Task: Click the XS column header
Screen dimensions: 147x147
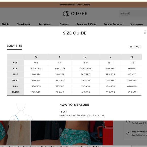Action: 36,57
